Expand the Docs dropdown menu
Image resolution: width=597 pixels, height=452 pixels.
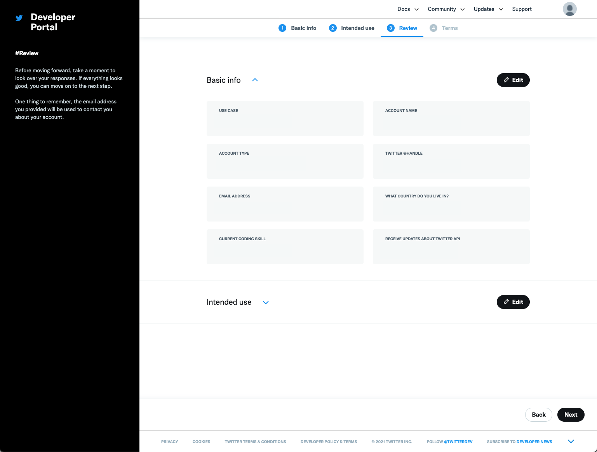click(x=408, y=9)
